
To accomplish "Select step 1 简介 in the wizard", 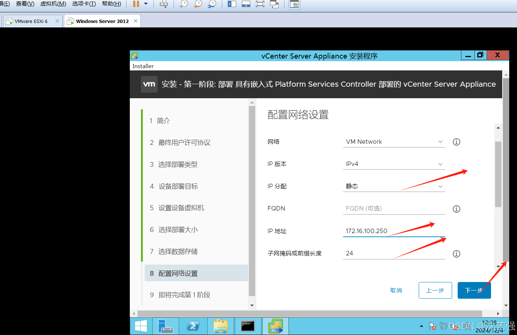I will point(196,120).
